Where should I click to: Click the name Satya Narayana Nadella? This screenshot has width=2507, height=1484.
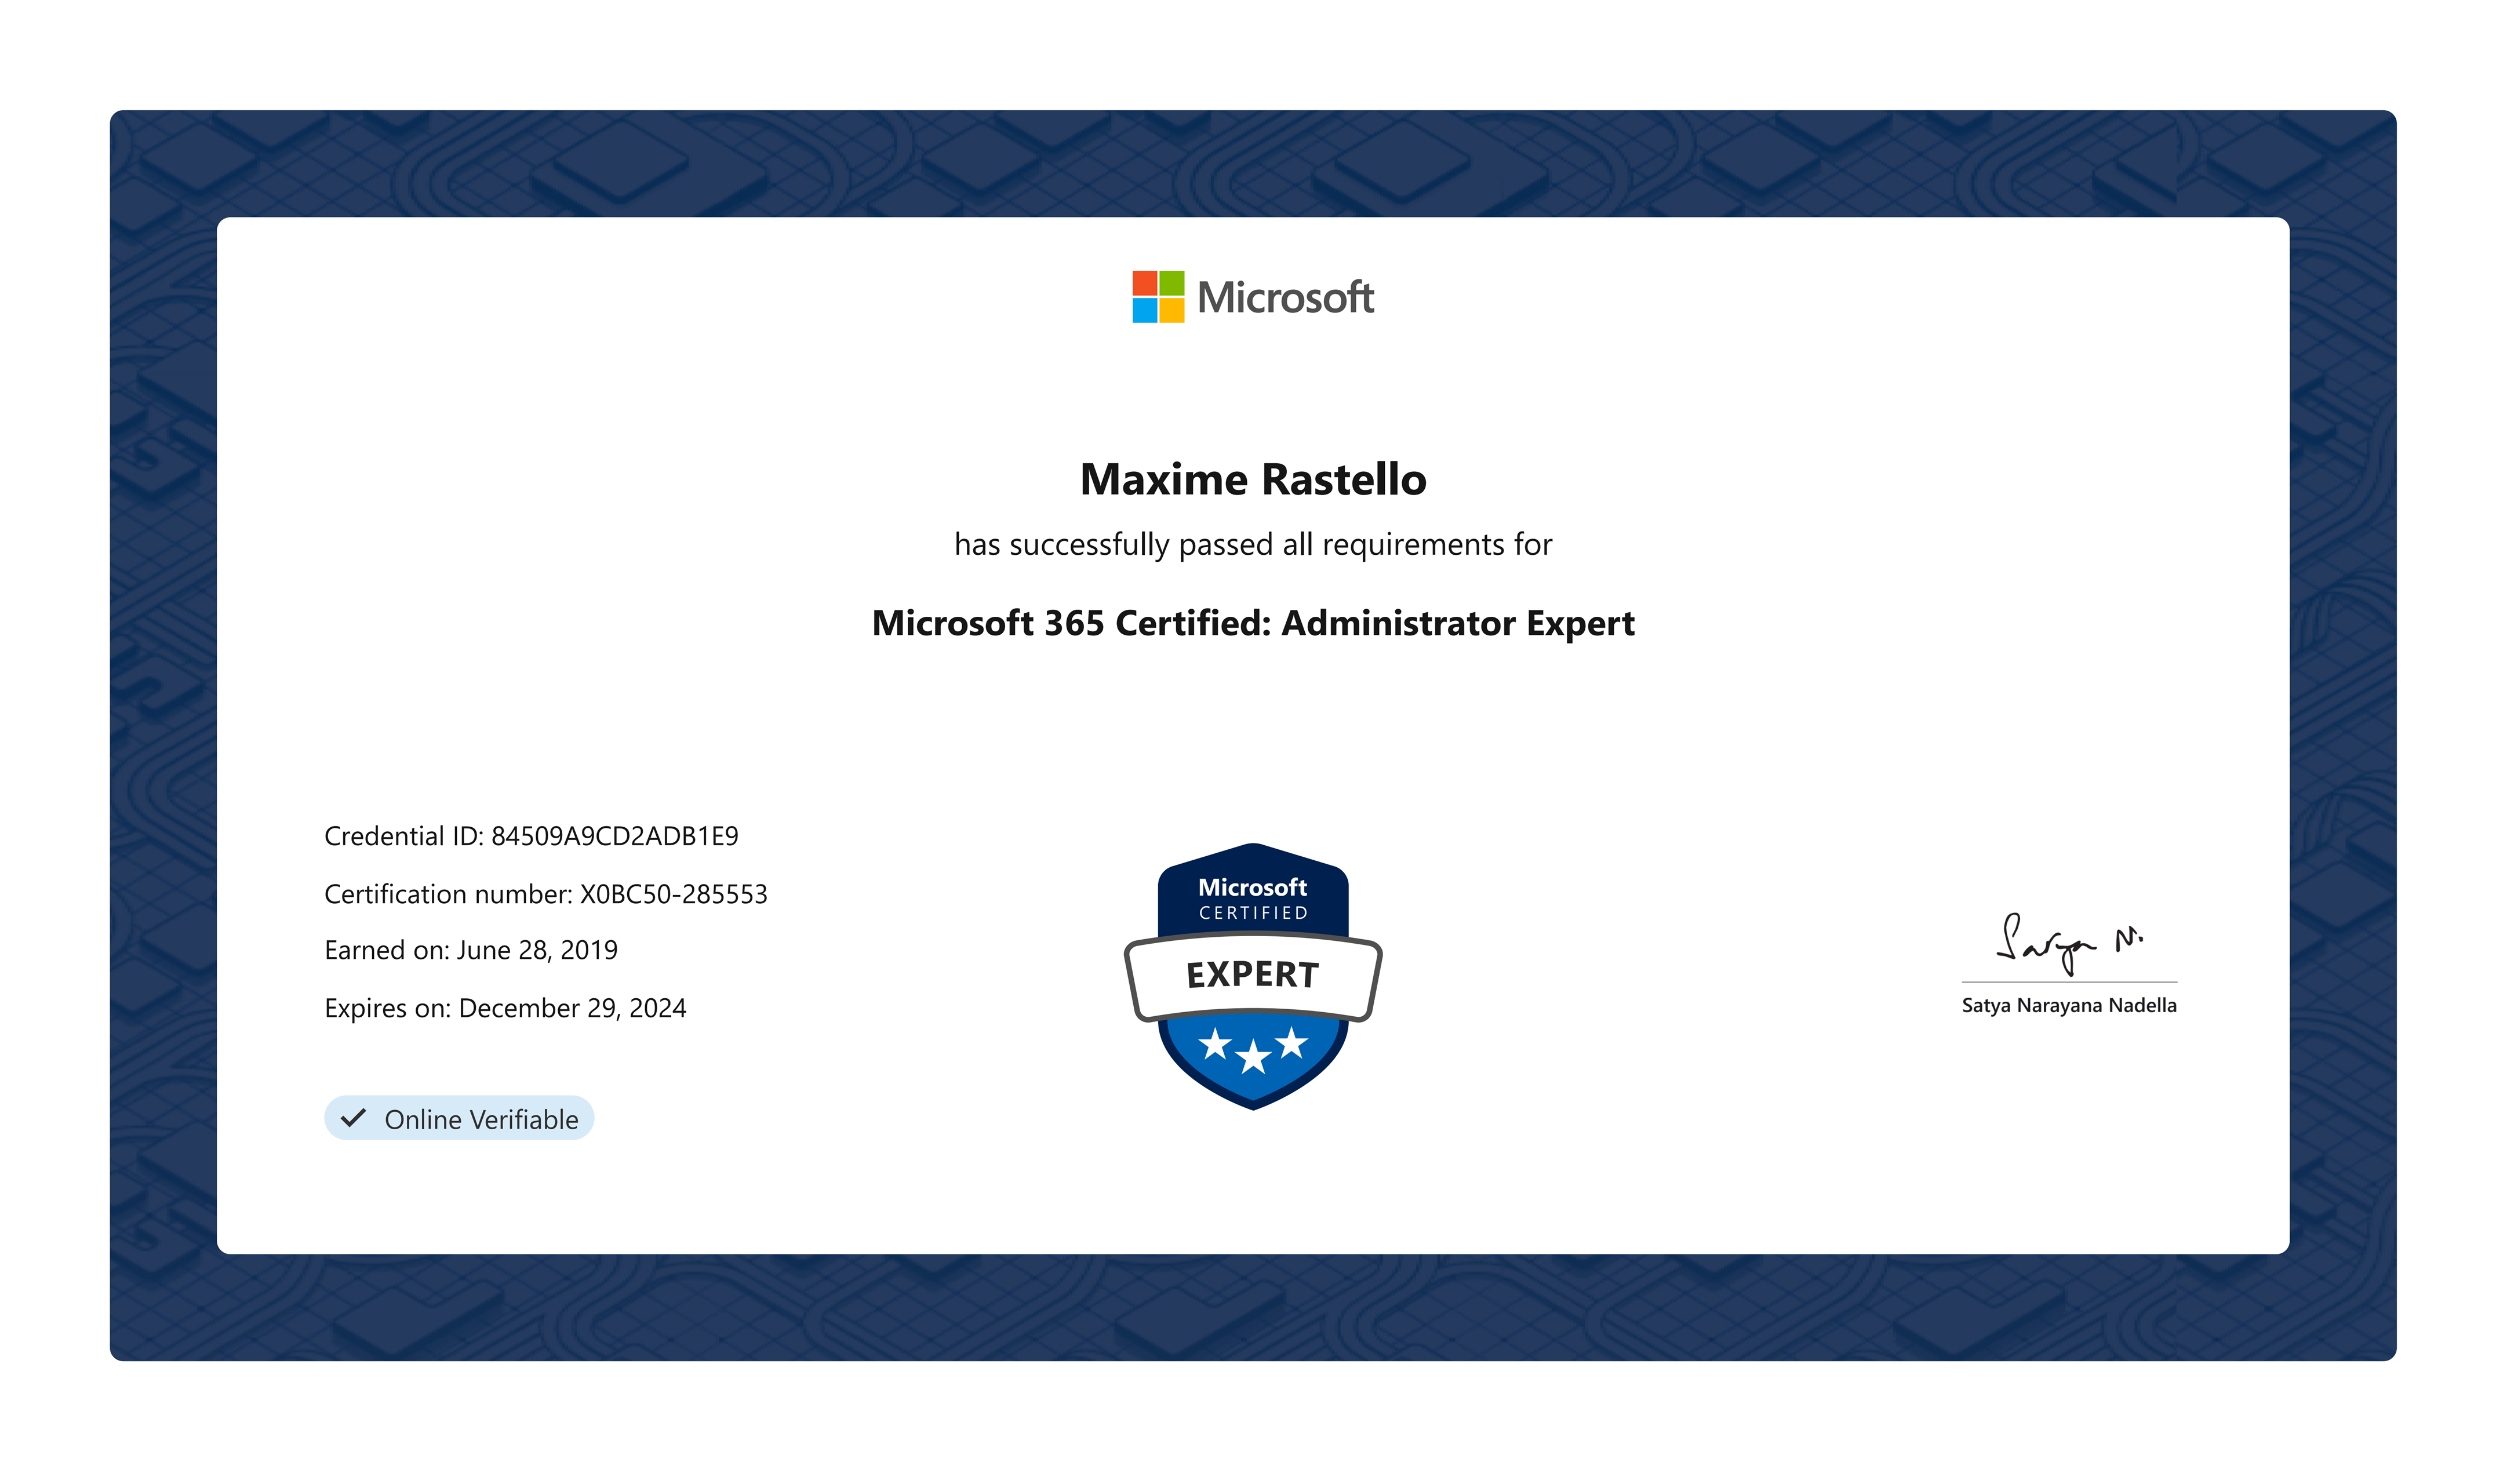pos(2069,1006)
